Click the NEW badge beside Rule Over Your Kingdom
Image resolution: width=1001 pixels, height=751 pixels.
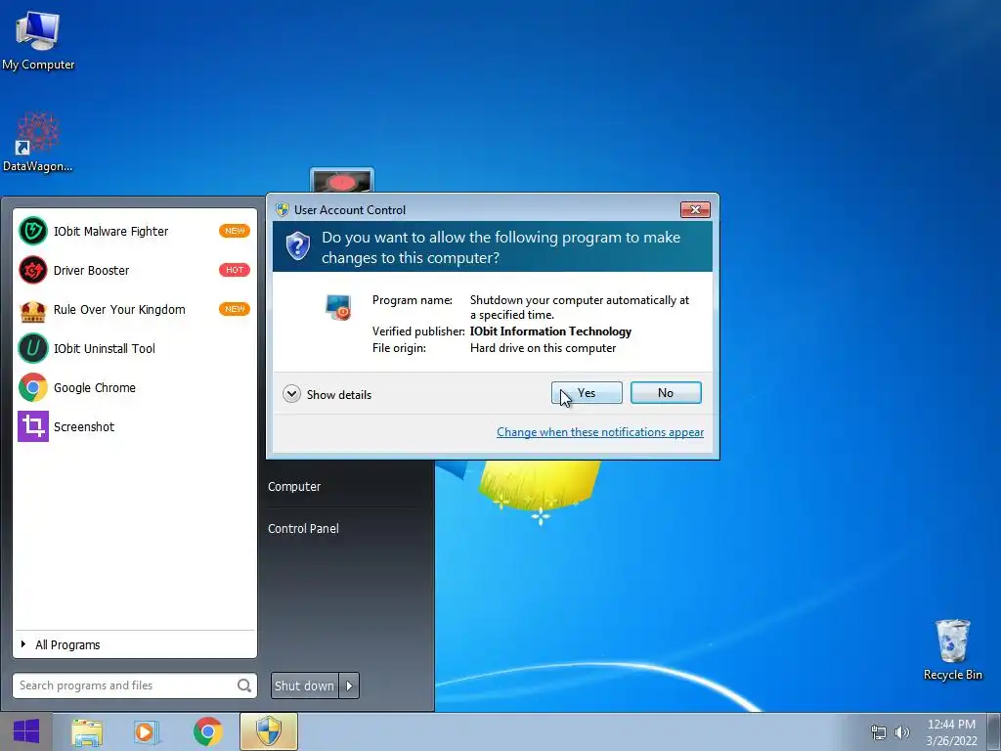pos(235,309)
